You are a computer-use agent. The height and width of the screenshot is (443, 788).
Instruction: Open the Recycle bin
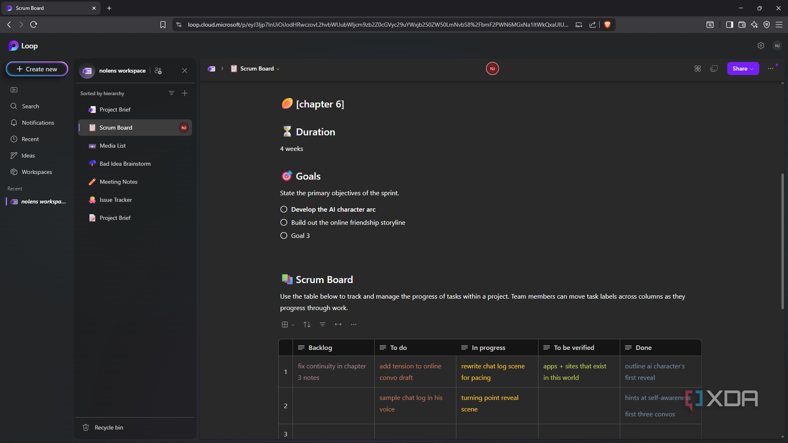(x=109, y=427)
